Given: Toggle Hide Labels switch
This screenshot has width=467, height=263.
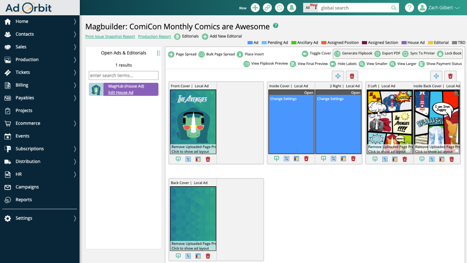Looking at the screenshot, I should point(333,64).
